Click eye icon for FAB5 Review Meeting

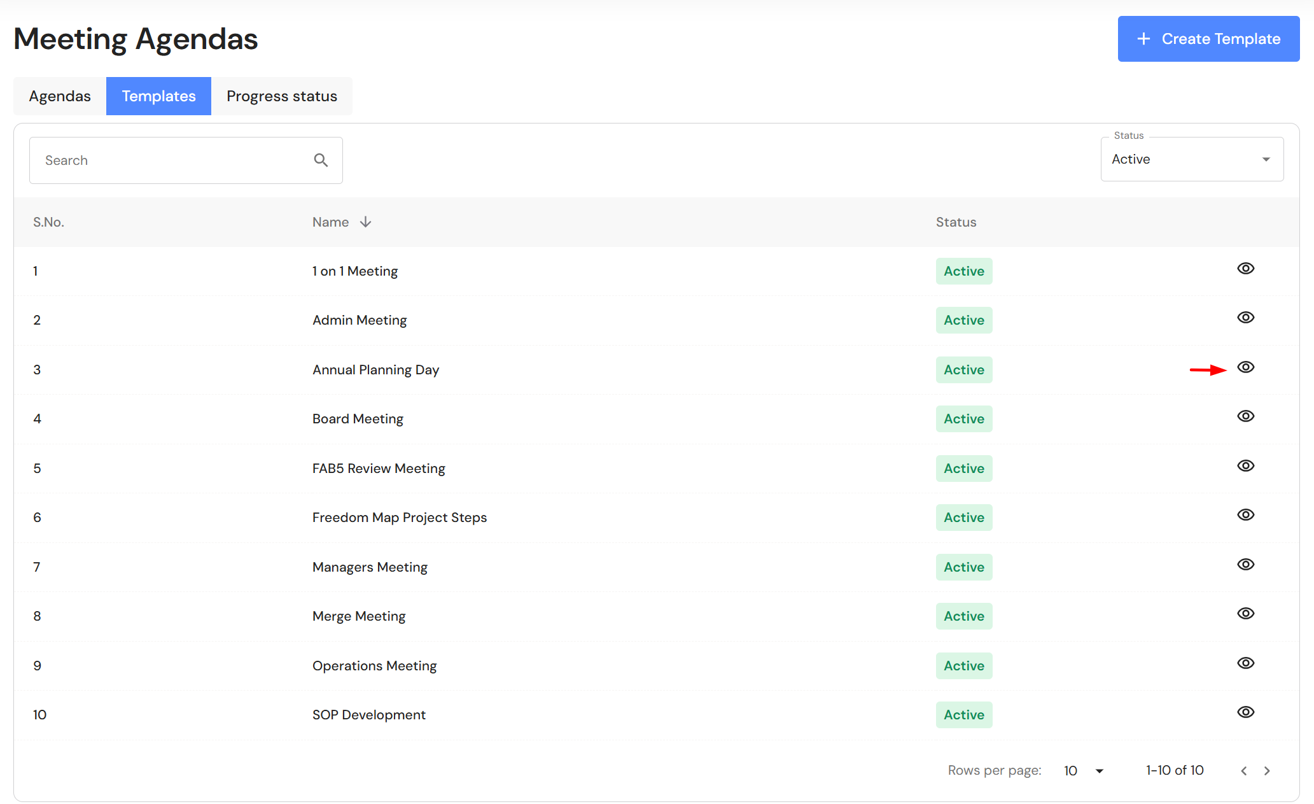click(1245, 466)
